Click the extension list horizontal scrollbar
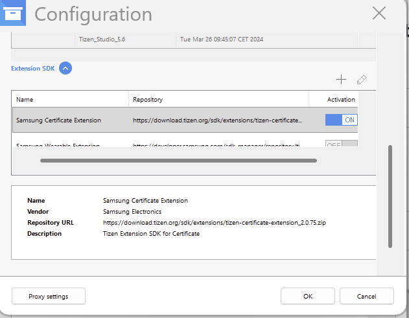The width and height of the screenshot is (409, 318). (x=178, y=160)
